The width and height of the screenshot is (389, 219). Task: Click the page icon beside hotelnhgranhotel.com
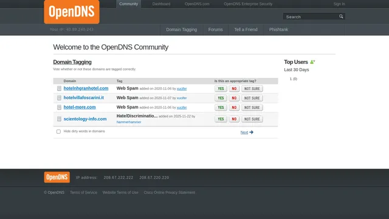pyautogui.click(x=59, y=88)
